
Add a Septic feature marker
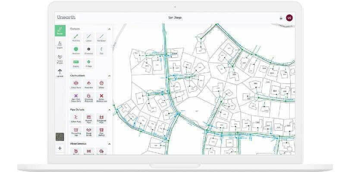(x=76, y=63)
